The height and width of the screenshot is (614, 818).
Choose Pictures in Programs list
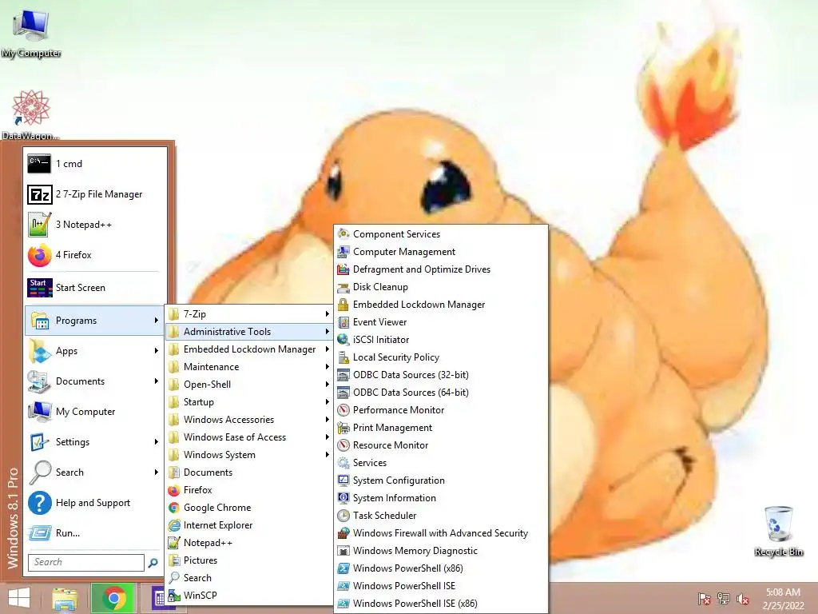pos(249,560)
